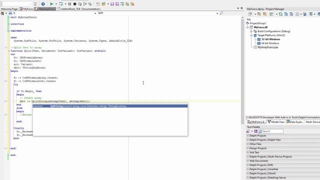Switch to the MyFuncs editor tab
Viewport: 320px width, 180px height.
tap(26, 9)
